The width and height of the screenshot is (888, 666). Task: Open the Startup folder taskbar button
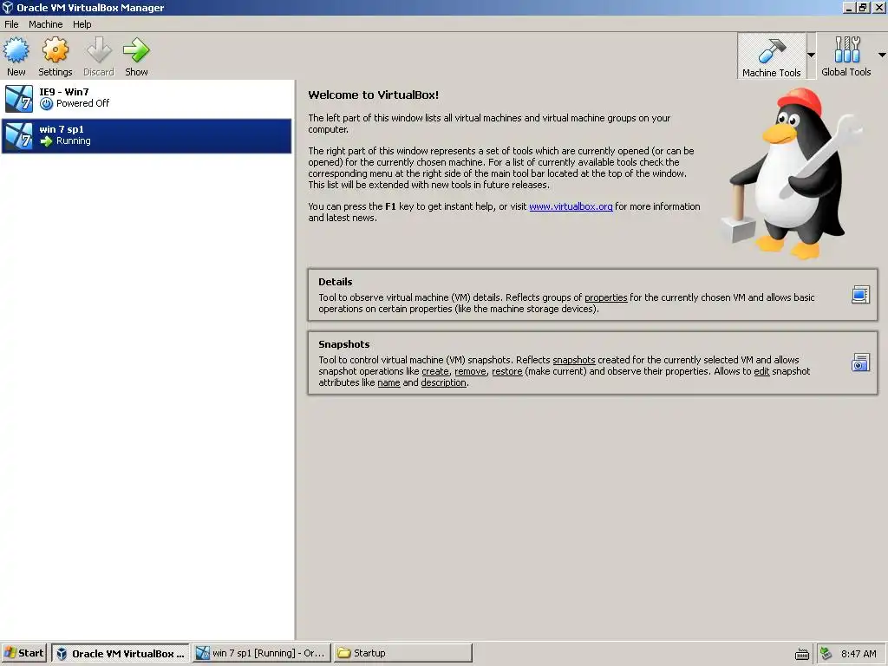pos(402,653)
